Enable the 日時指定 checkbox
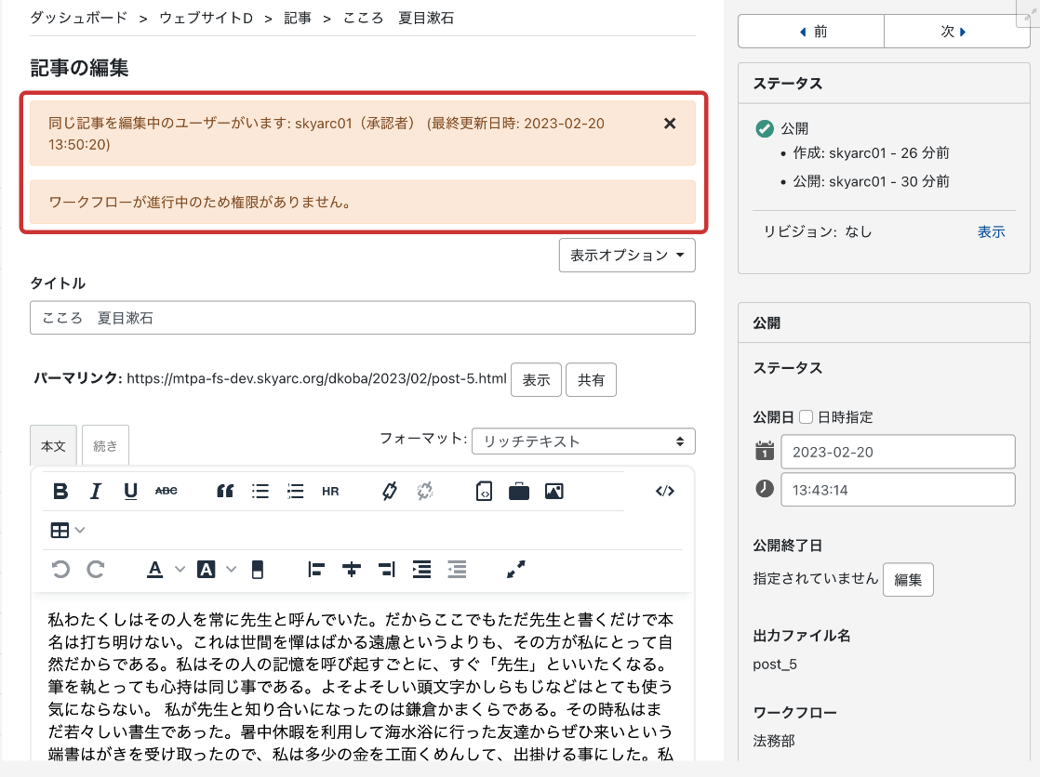This screenshot has height=777, width=1040. [x=807, y=417]
